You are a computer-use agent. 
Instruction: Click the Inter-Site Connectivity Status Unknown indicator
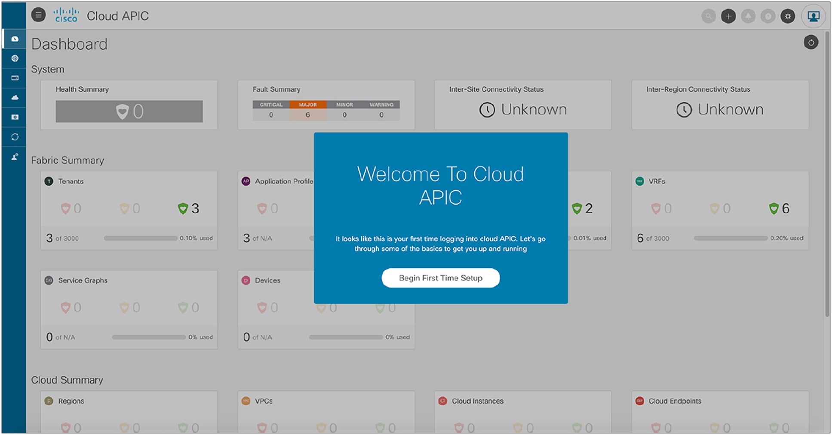pos(523,110)
